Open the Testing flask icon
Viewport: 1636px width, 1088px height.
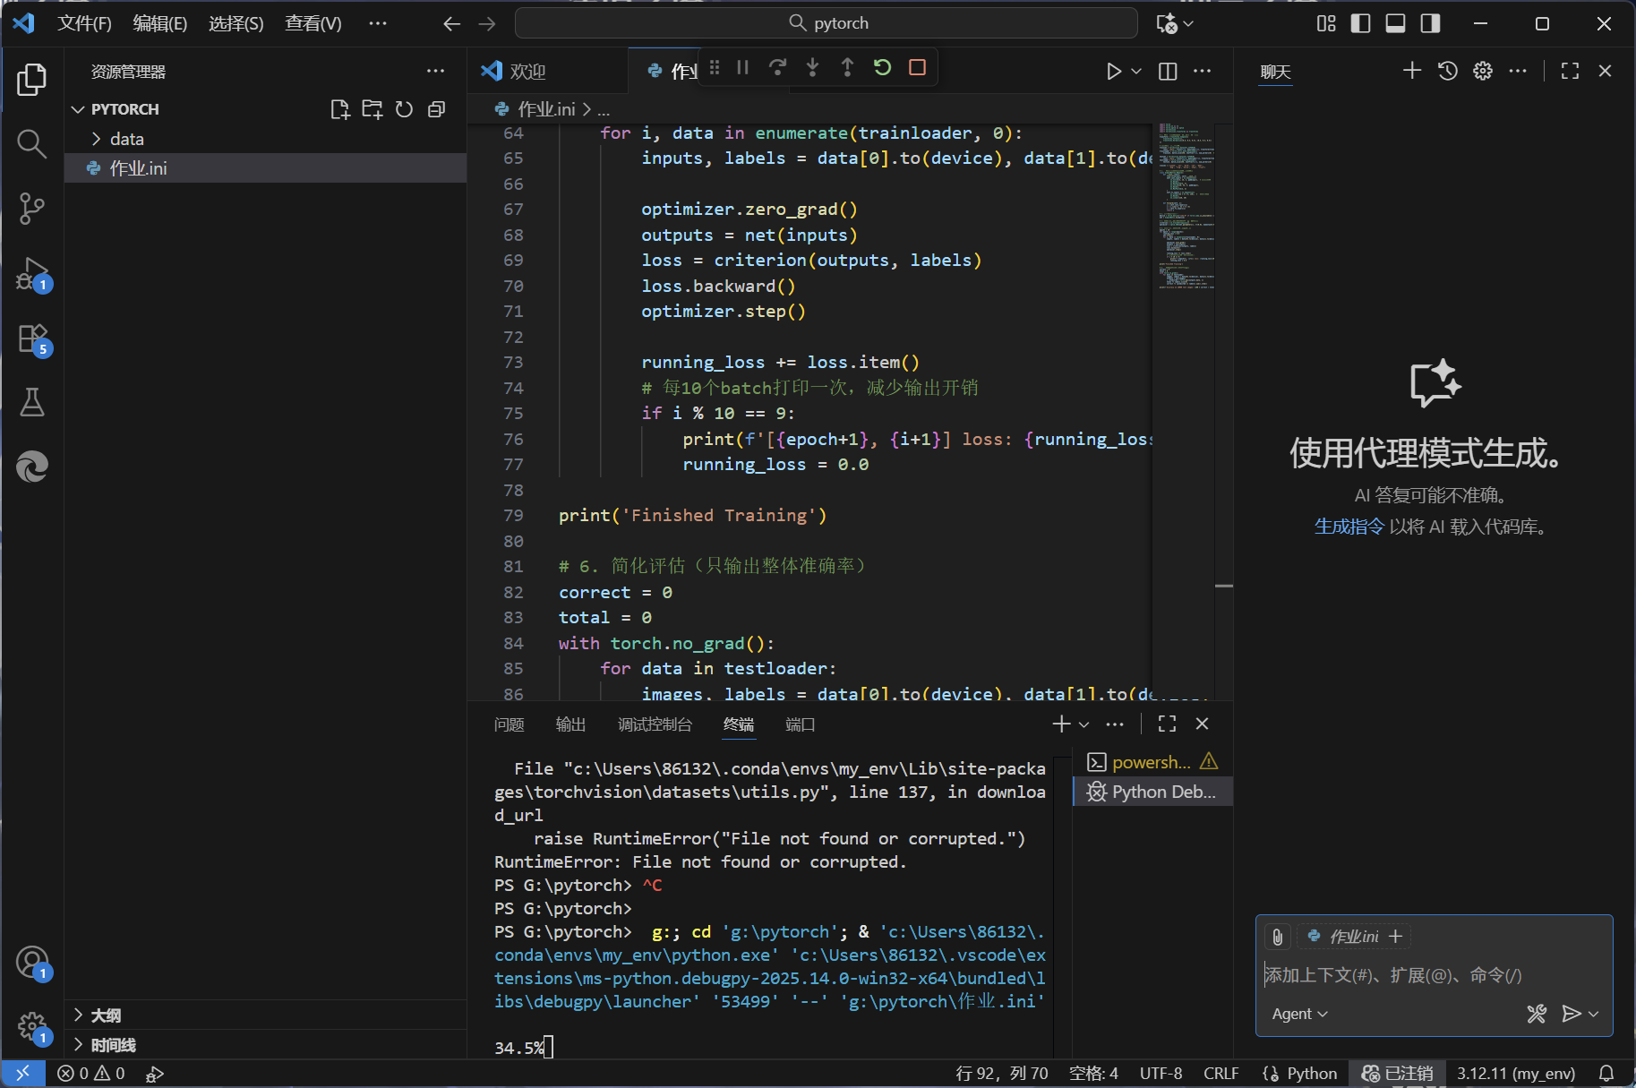pos(32,402)
